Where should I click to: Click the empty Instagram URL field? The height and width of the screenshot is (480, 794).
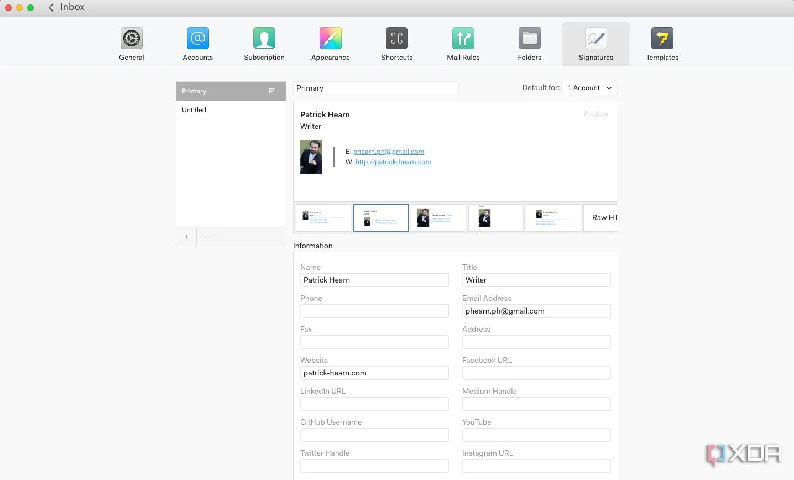536,466
